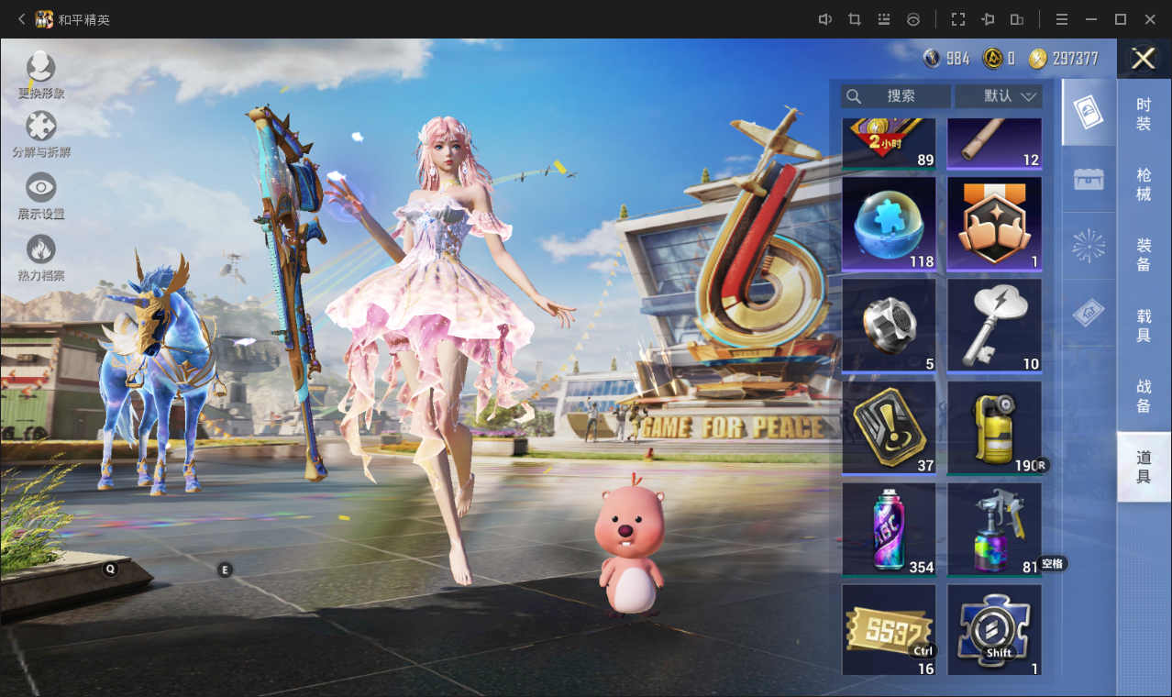Click the Q key hint button

111,569
